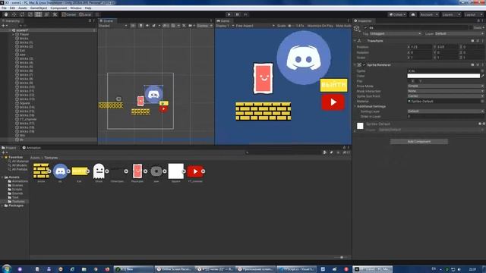Open the Draw Mode dropdown
Image resolution: width=486 pixels, height=273 pixels.
(446, 86)
